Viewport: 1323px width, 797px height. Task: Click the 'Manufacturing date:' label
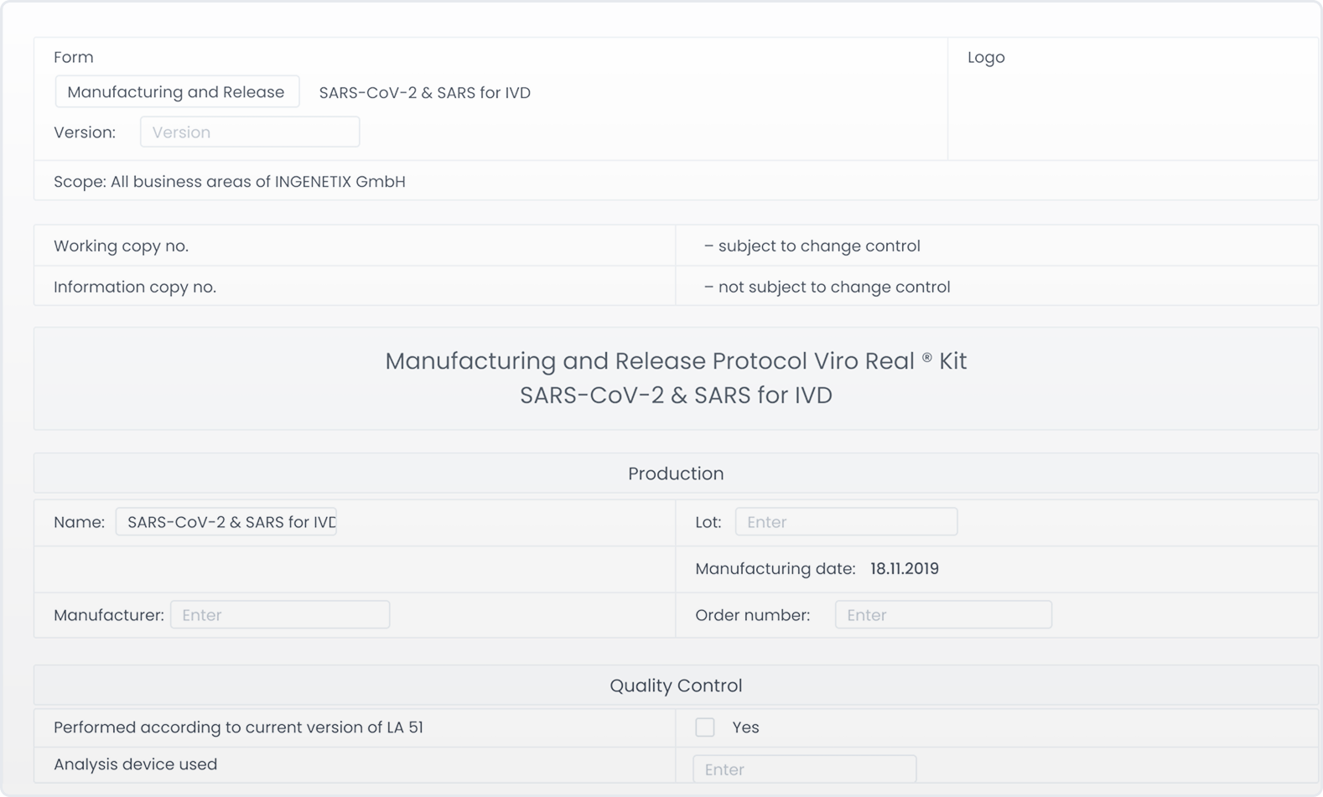coord(776,569)
